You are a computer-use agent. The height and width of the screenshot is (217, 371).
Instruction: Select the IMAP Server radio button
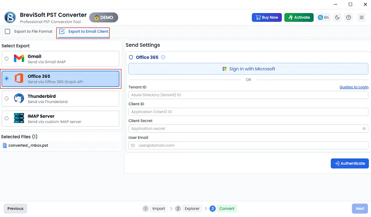7,118
